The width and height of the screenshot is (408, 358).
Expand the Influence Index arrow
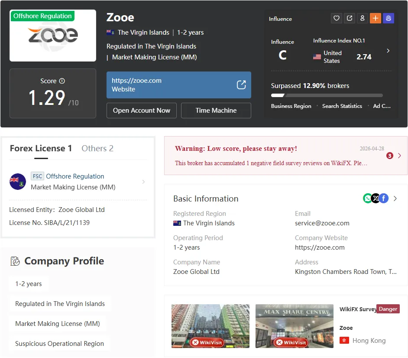[388, 51]
